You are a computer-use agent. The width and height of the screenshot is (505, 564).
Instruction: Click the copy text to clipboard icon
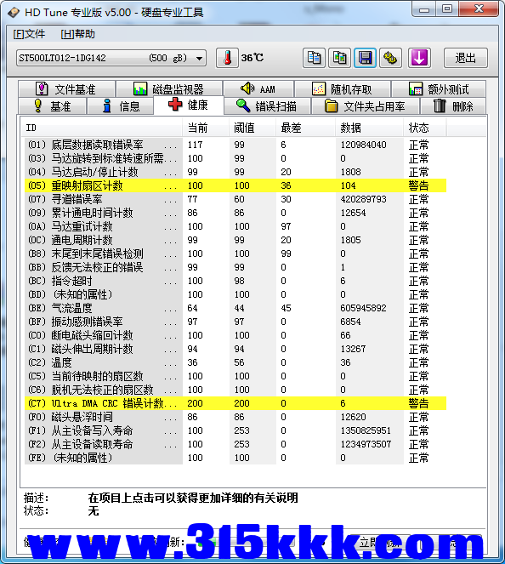[315, 58]
